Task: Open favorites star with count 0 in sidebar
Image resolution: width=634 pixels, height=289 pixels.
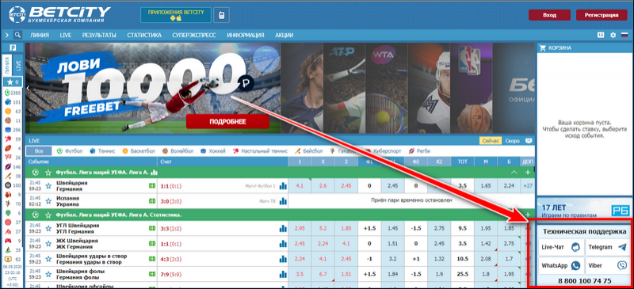Action: pos(12,82)
